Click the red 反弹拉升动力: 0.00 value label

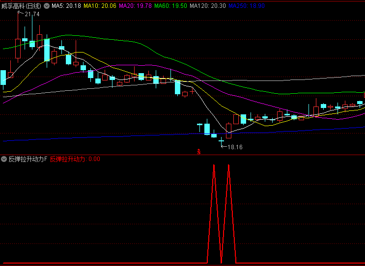pyautogui.click(x=75, y=159)
